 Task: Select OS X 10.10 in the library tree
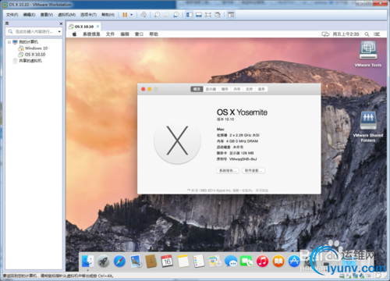(35, 55)
